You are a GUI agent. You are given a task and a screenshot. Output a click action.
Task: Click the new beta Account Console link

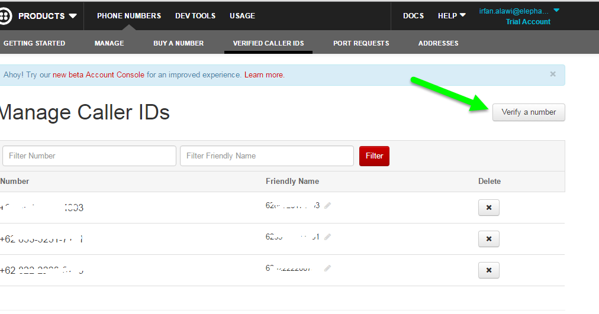99,75
